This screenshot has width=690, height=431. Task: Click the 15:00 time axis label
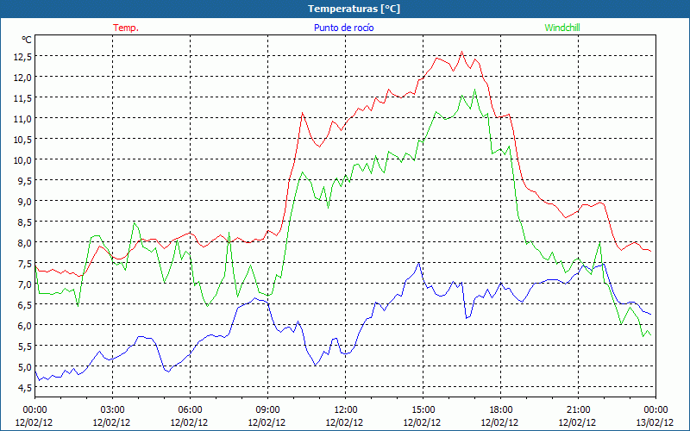point(423,410)
